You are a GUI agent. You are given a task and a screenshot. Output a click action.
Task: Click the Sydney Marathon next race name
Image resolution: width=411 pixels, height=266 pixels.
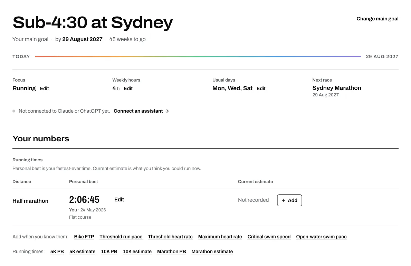(336, 88)
